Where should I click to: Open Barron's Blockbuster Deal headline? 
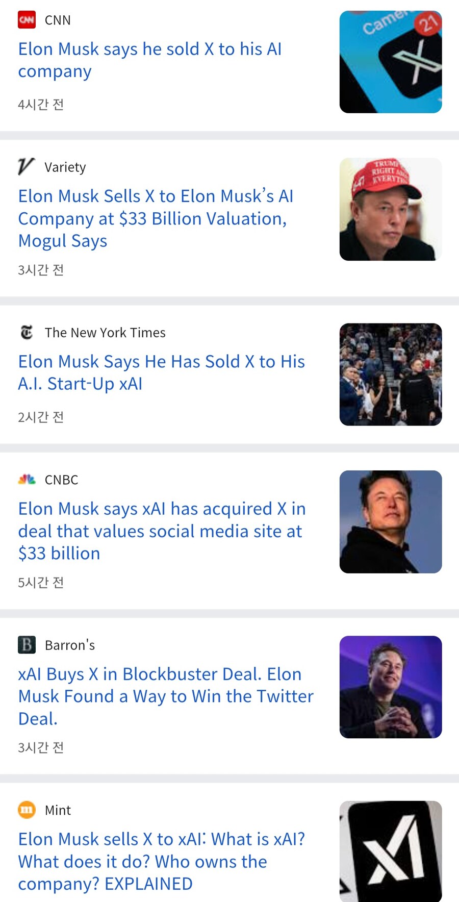(x=166, y=696)
